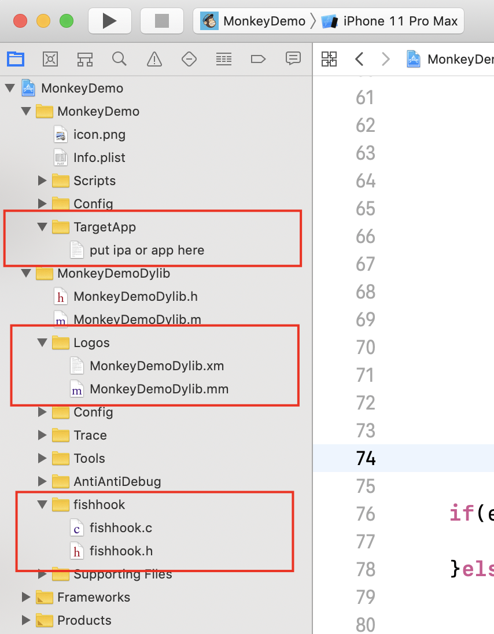
Task: Expand the Frameworks group
Action: click(x=26, y=597)
